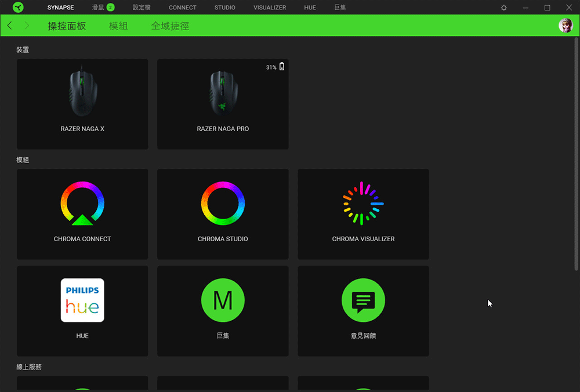Click the vertical scrollbar thumb
This screenshot has width=580, height=392.
(x=577, y=154)
